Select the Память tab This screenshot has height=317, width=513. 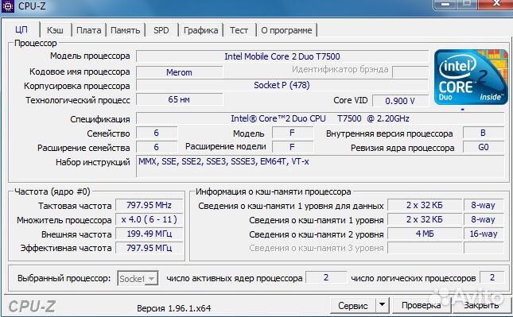[126, 30]
